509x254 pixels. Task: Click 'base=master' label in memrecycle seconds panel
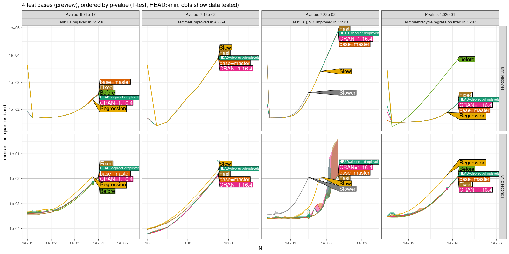point(474,179)
